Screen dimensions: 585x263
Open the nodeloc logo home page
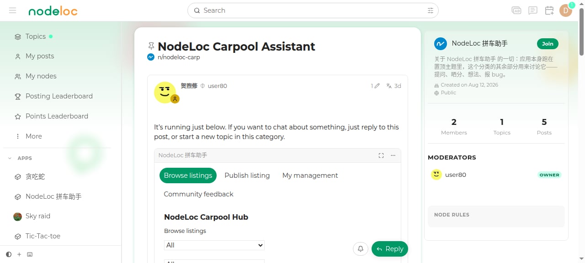click(x=53, y=11)
